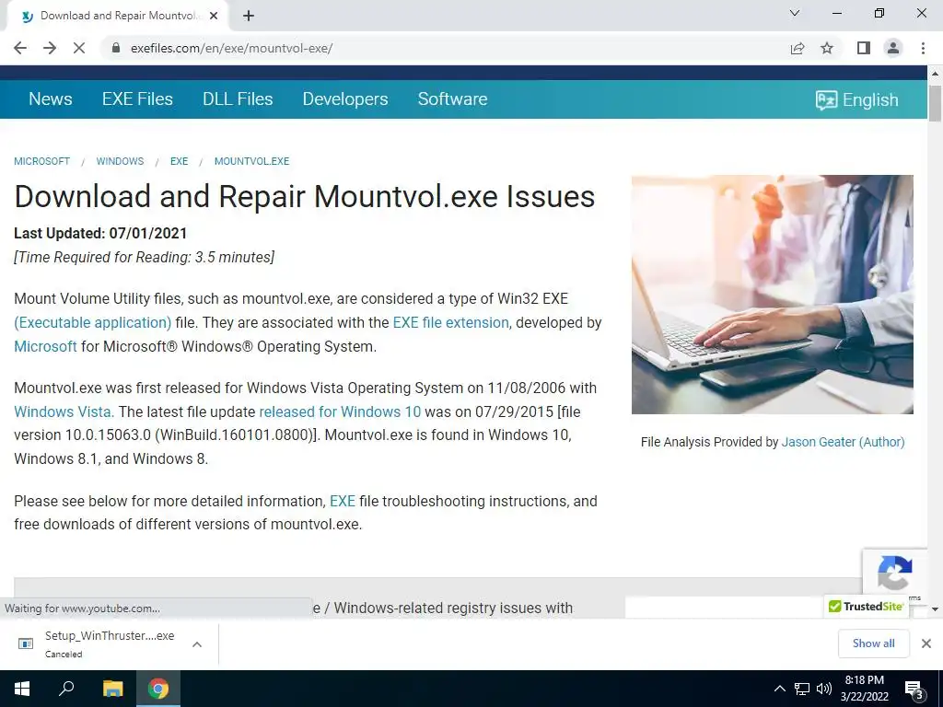Click scrollbar up arrow
Screen dimensions: 943x707
935,74
